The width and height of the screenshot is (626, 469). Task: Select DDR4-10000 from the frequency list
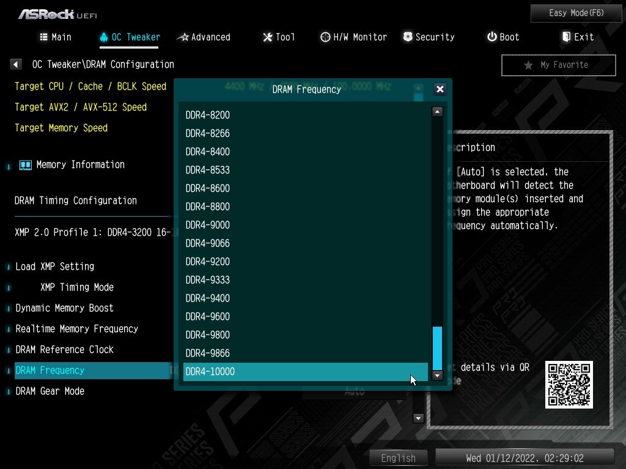[x=305, y=371]
